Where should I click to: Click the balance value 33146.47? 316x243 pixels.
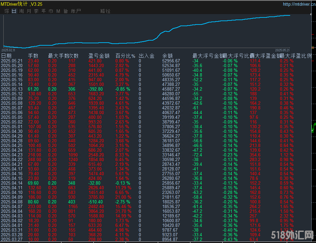tap(171, 155)
